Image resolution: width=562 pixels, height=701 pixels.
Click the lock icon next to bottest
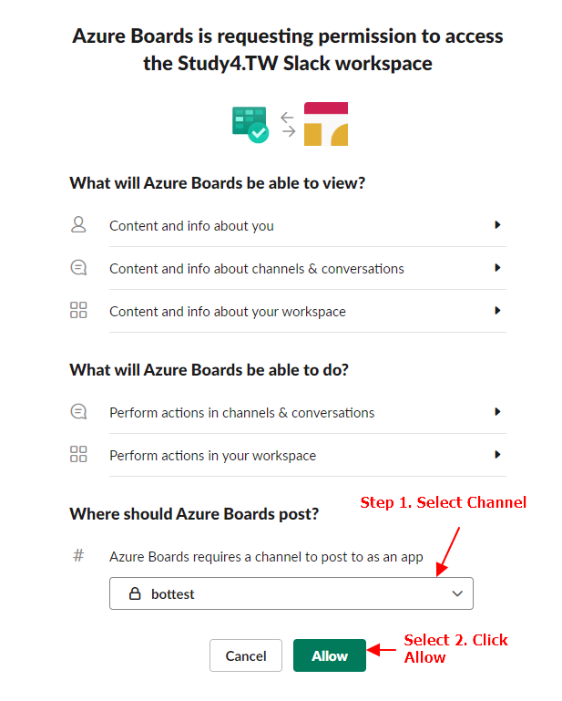[x=135, y=593]
